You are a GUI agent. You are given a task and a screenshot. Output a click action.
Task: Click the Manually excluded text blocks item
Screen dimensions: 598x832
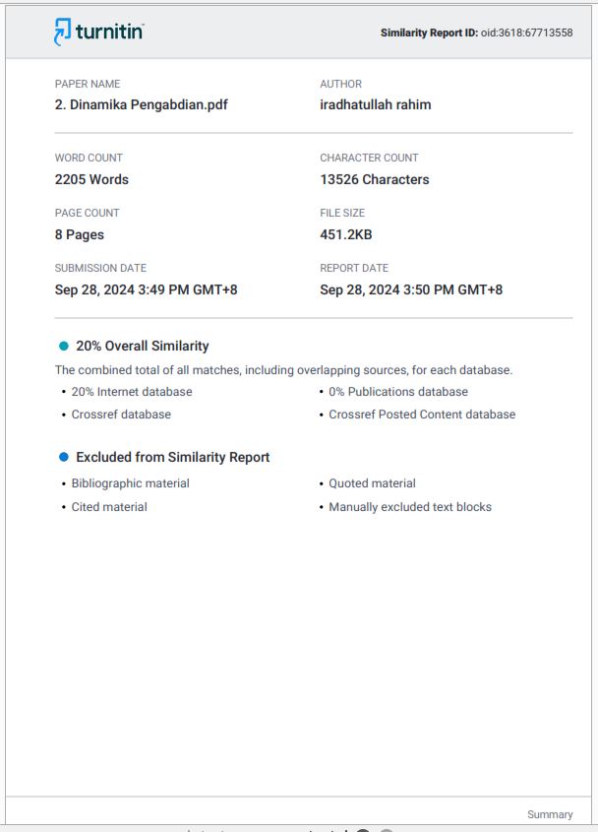[x=410, y=507]
